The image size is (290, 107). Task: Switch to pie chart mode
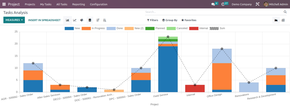[x=82, y=20]
